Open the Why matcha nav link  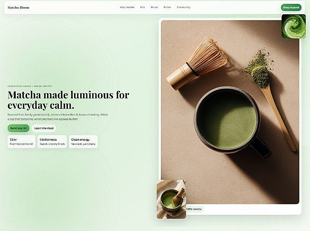pyautogui.click(x=127, y=7)
